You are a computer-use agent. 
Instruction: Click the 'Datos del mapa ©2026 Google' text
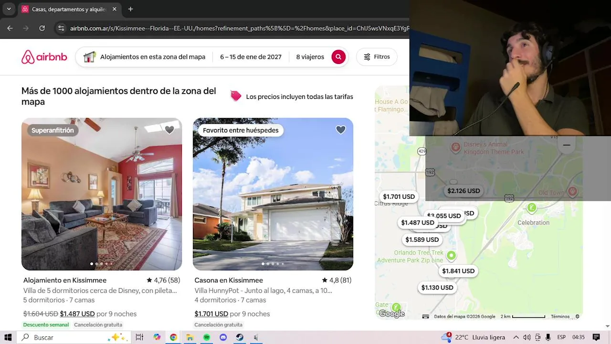click(464, 316)
